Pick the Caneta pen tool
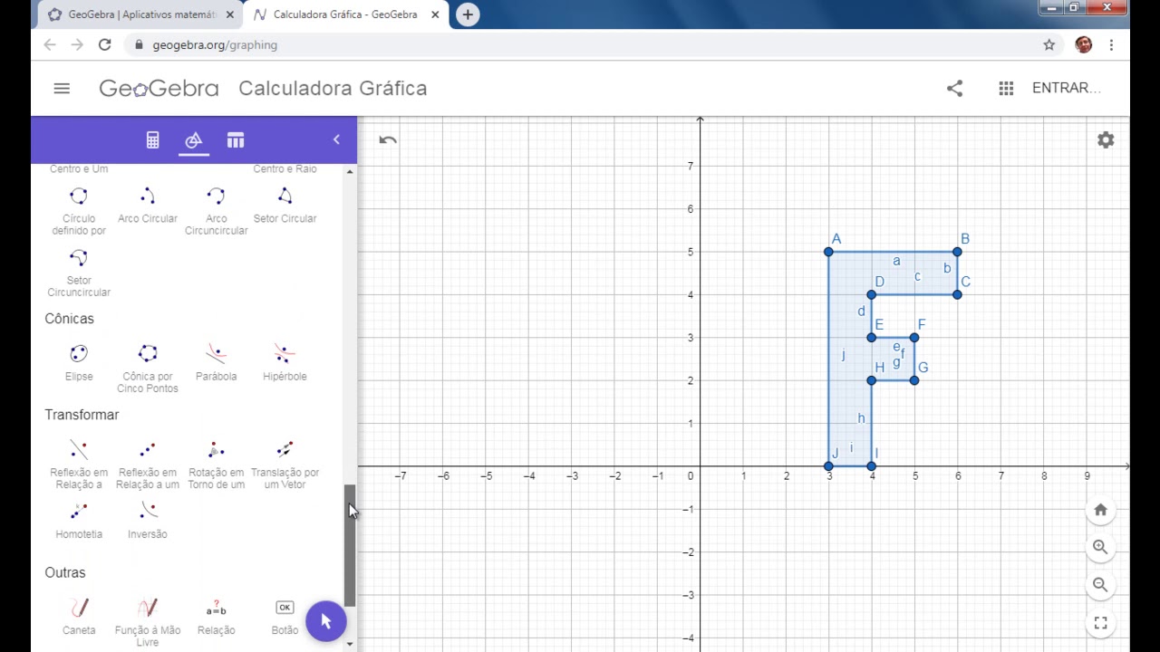1160x652 pixels. pos(79,616)
